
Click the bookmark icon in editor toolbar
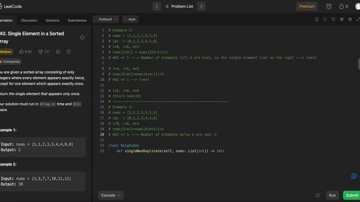click(x=317, y=19)
